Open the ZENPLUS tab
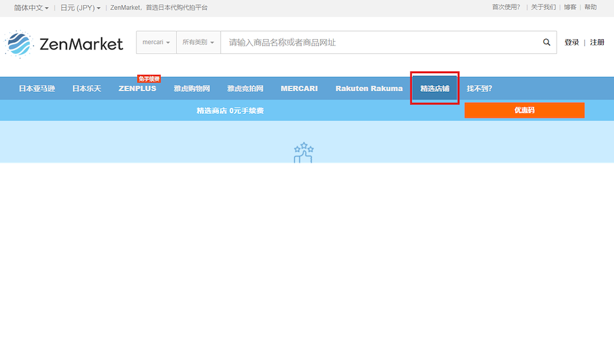This screenshot has width=614, height=343. click(x=137, y=89)
